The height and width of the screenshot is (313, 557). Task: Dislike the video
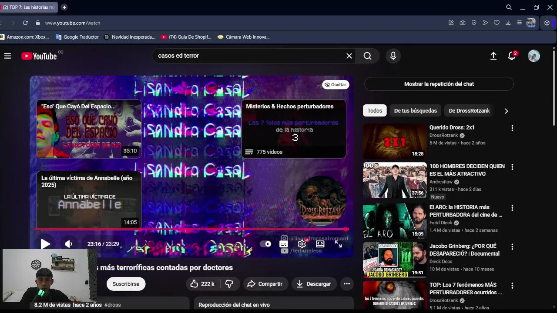[x=229, y=284]
